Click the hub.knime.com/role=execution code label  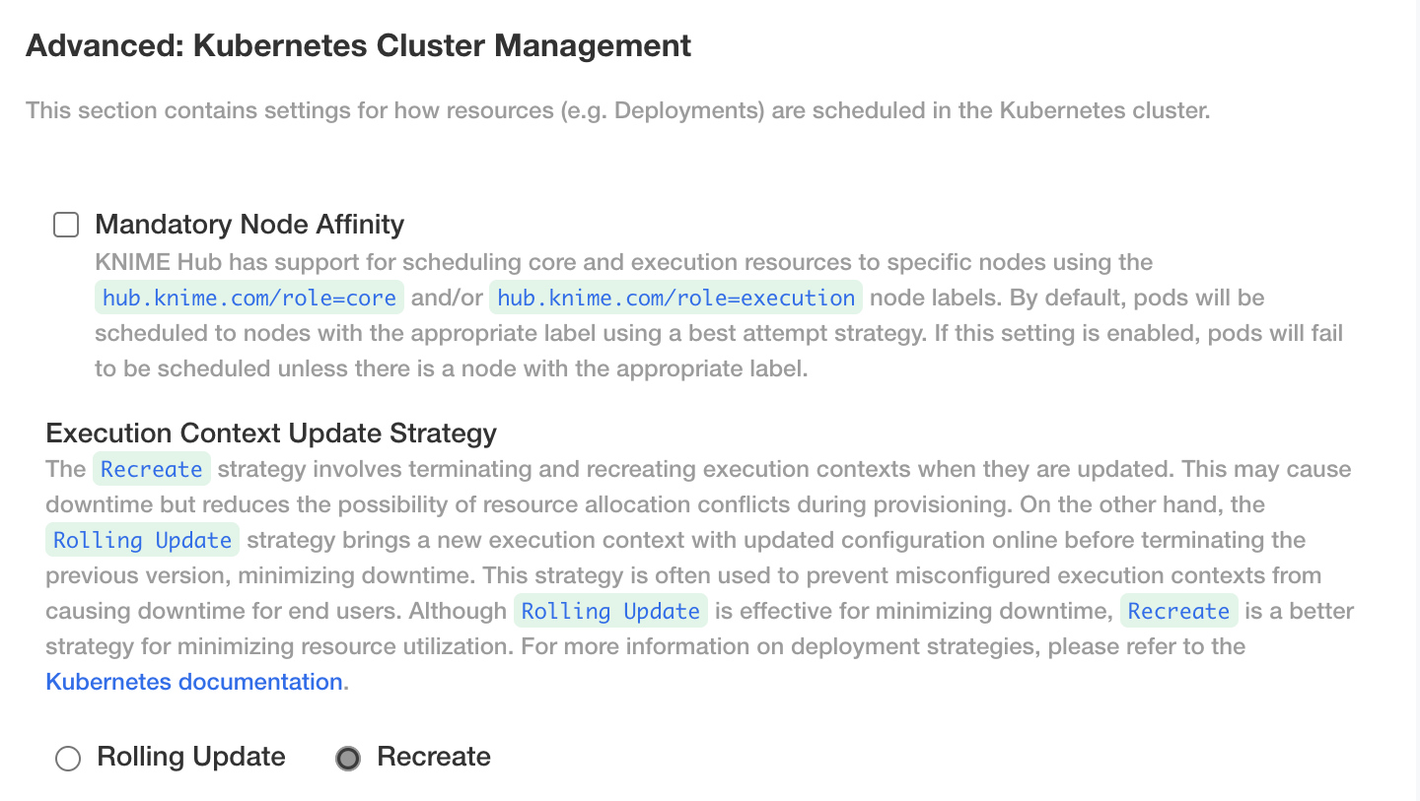[675, 298]
